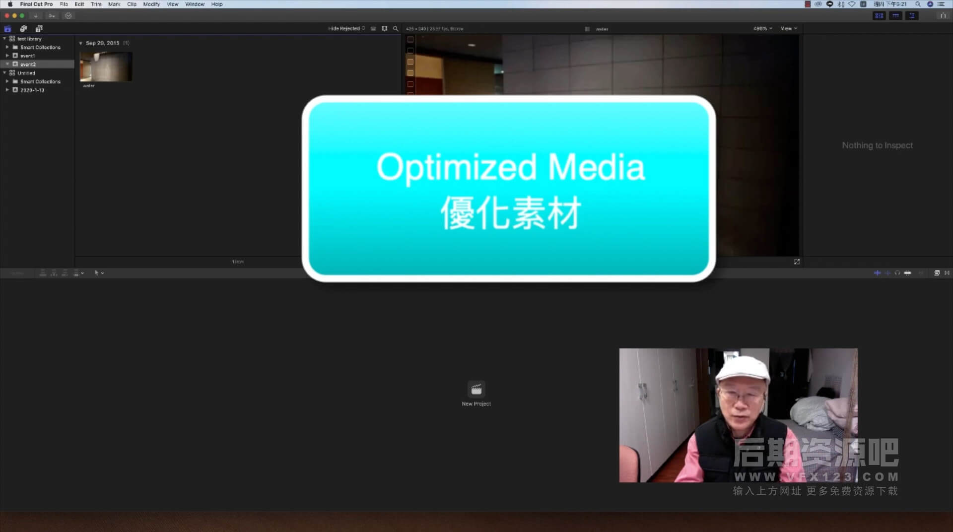Select the arrow Select tool in timeline toolbar
953x532 pixels.
(x=97, y=273)
